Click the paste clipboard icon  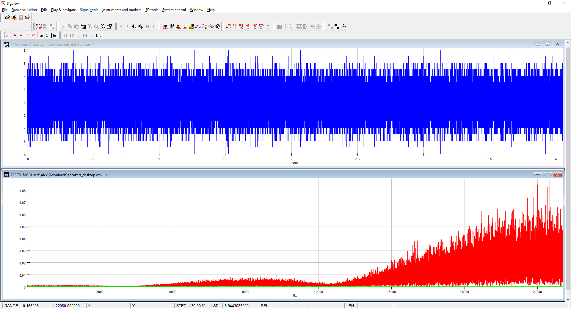[76, 26]
